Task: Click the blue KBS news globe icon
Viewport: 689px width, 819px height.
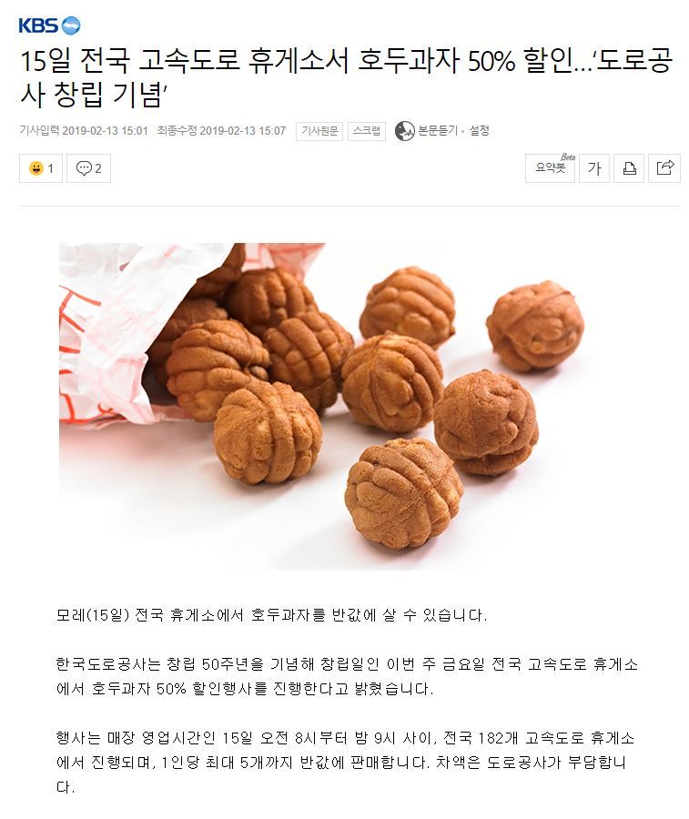Action: point(71,25)
